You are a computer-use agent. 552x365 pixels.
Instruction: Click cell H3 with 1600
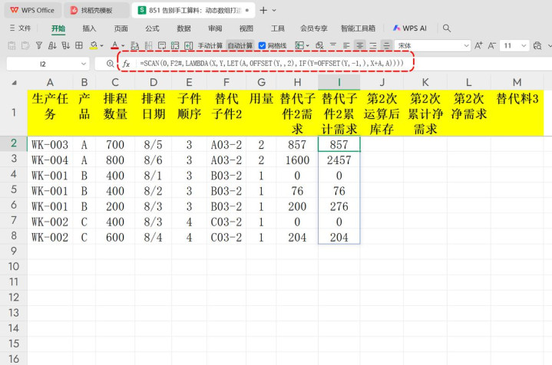click(297, 160)
